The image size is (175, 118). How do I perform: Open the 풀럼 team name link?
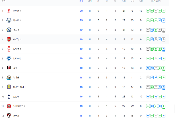tap(15, 68)
